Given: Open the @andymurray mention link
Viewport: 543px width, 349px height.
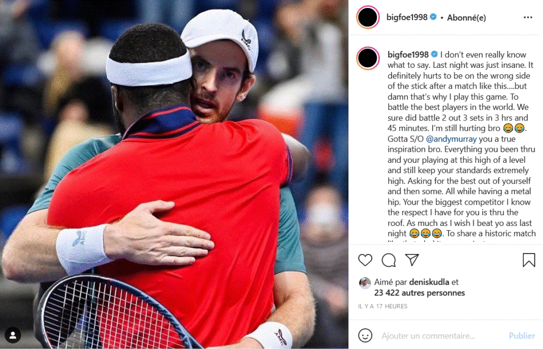Looking at the screenshot, I should (x=451, y=139).
